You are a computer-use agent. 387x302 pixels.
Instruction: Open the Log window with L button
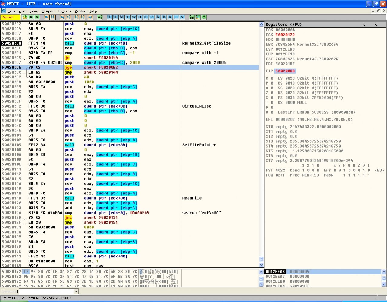coord(110,17)
